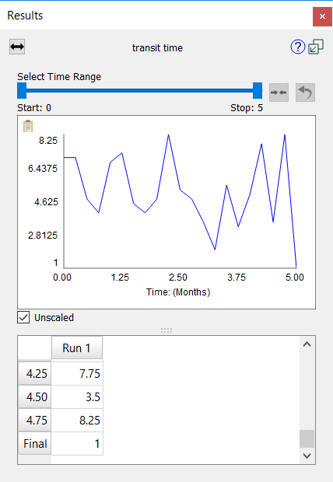Click the right time range slider handle
333x482 pixels.
coord(258,90)
